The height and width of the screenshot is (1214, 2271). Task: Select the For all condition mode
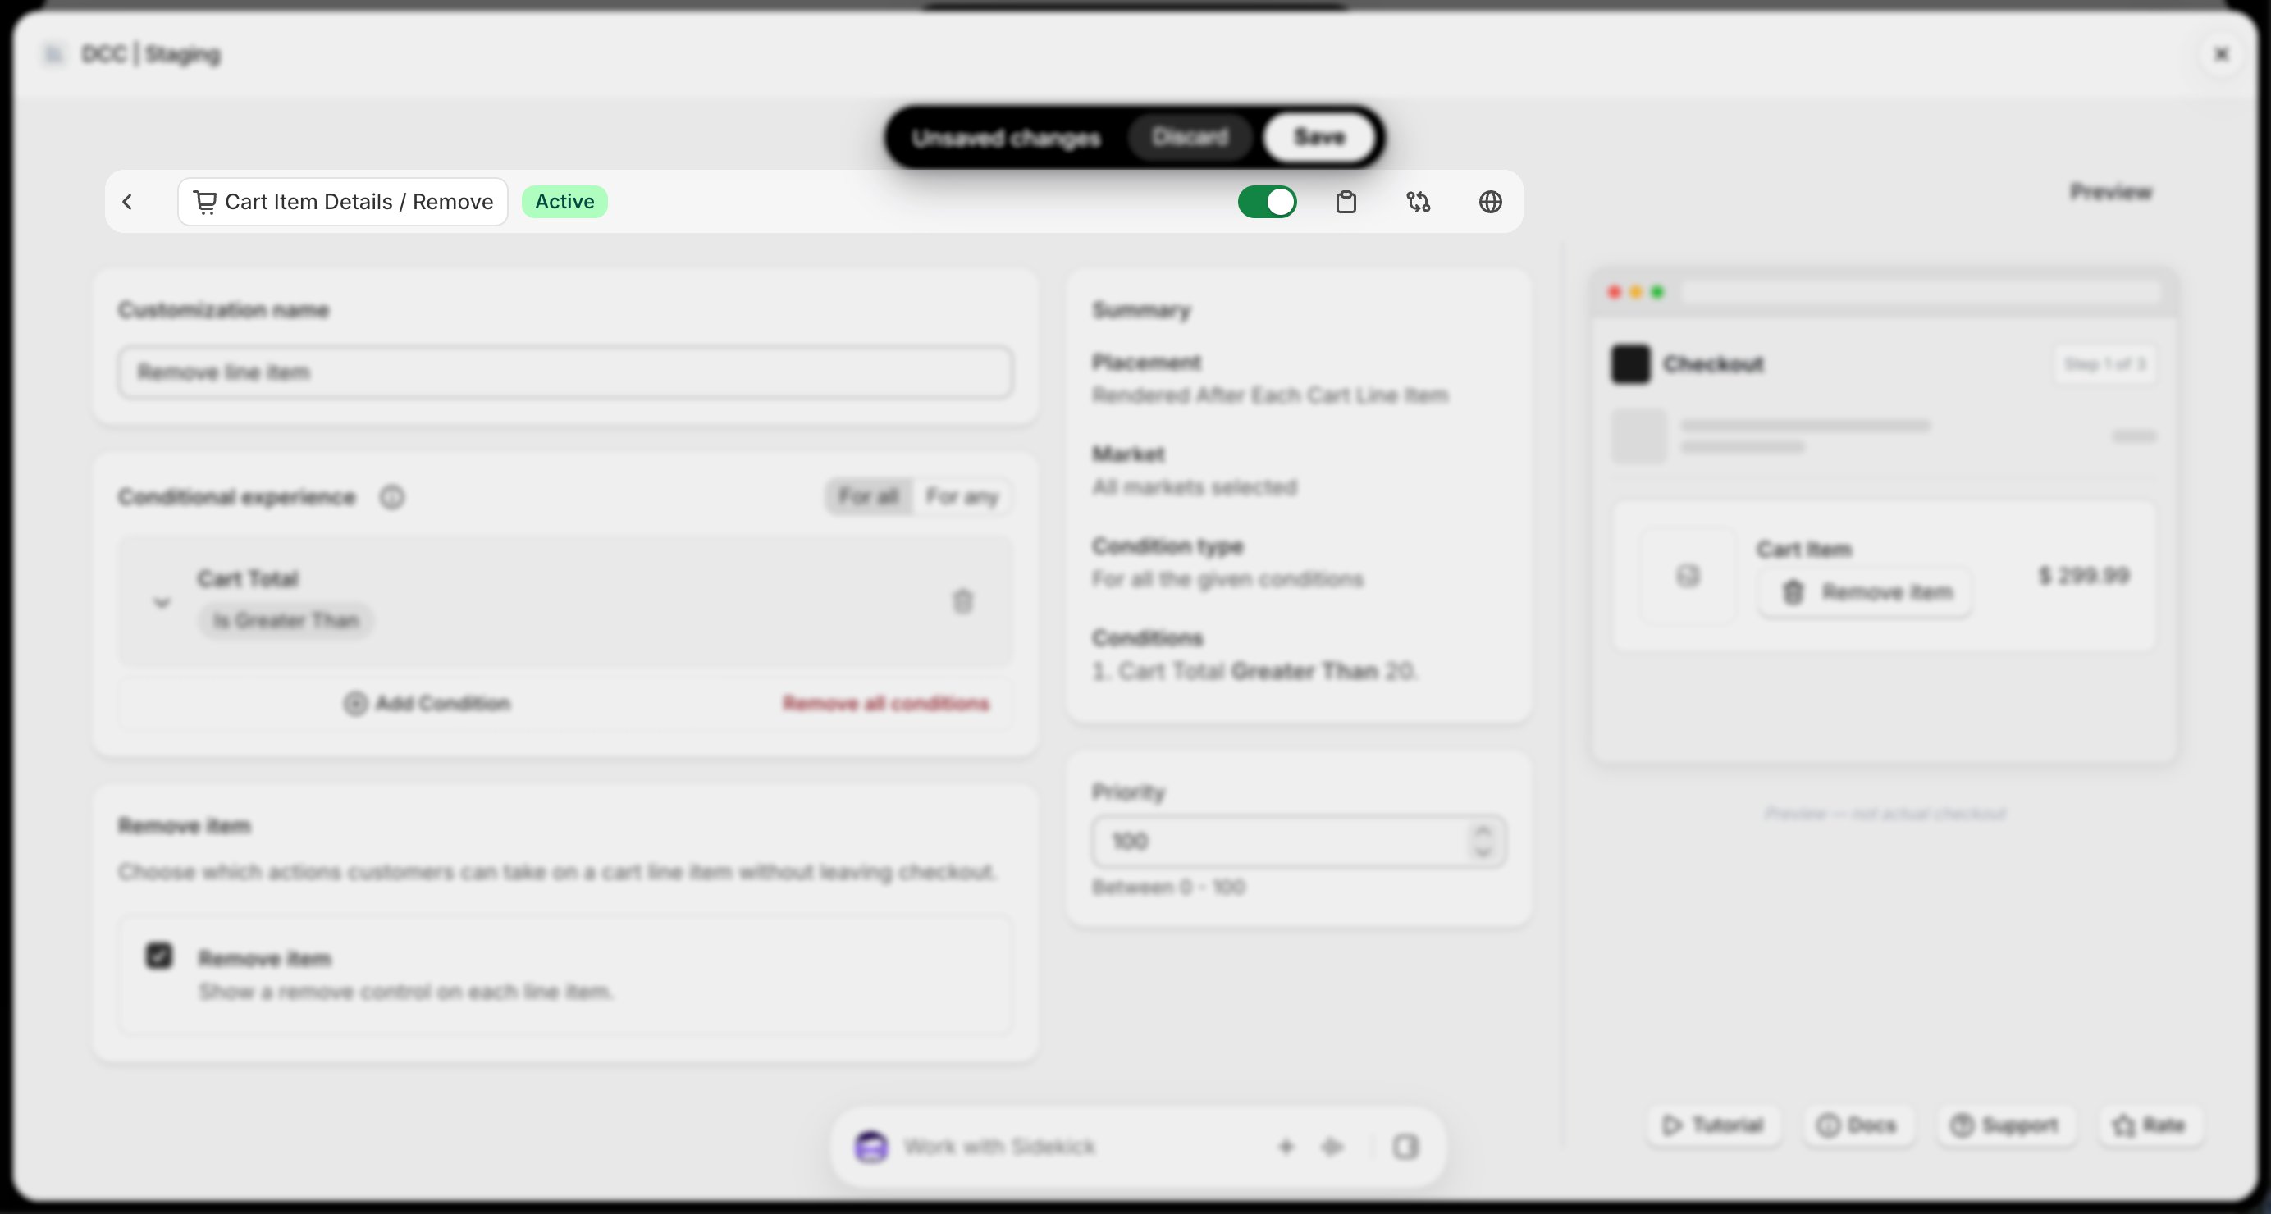(868, 496)
